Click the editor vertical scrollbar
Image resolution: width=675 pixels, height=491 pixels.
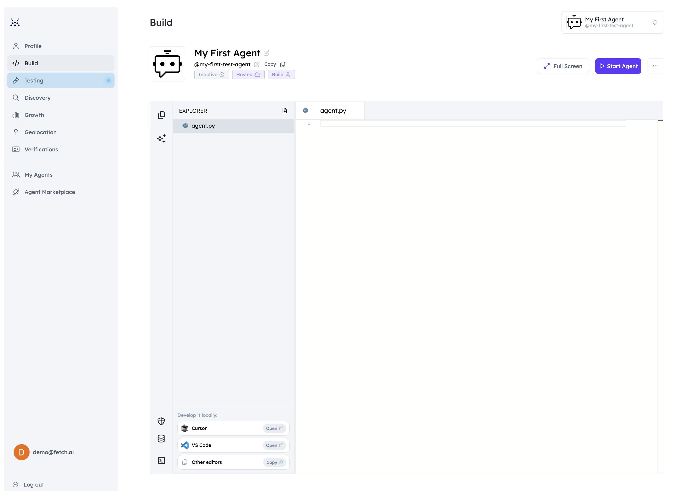[660, 296]
